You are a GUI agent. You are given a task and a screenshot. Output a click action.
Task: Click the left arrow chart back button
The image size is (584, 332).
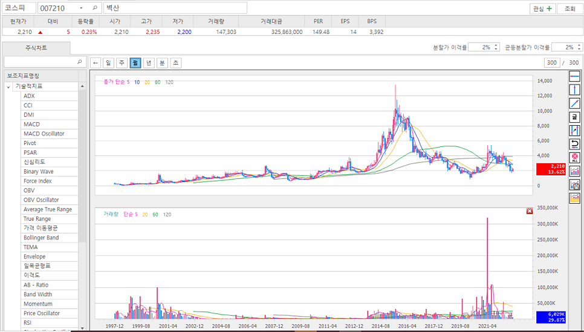(96, 63)
